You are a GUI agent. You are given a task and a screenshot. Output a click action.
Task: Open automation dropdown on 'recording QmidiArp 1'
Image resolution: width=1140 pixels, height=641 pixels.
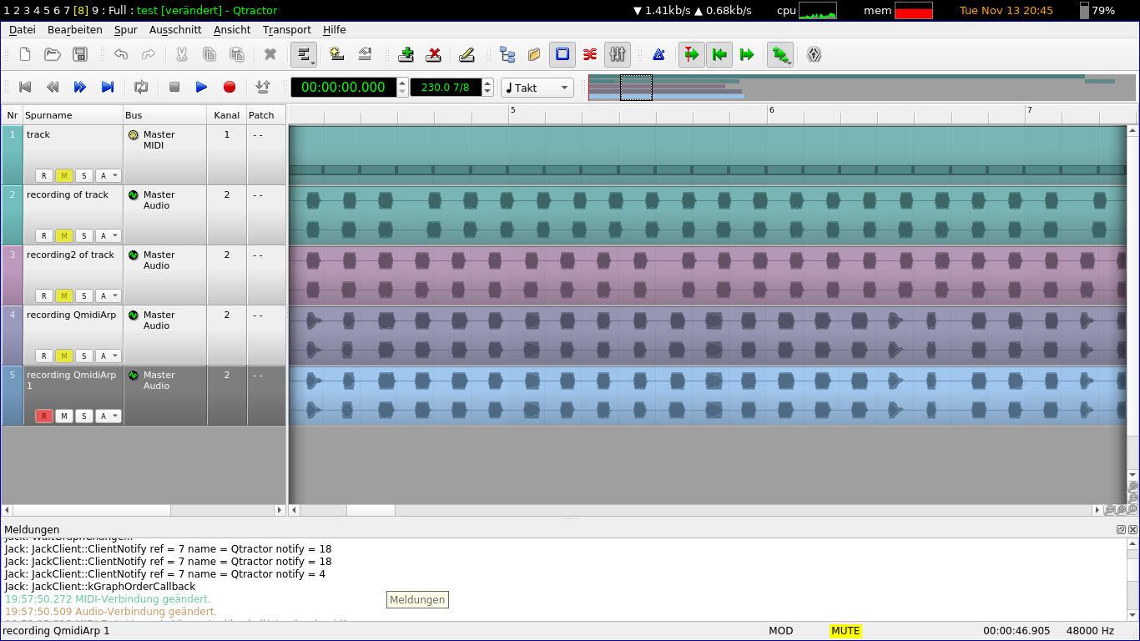pos(108,416)
